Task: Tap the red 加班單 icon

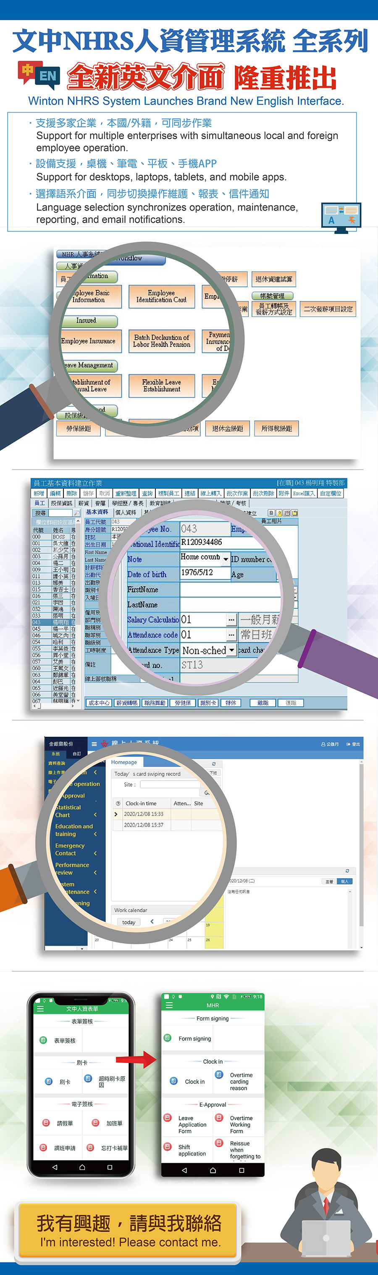Action: tap(95, 1122)
